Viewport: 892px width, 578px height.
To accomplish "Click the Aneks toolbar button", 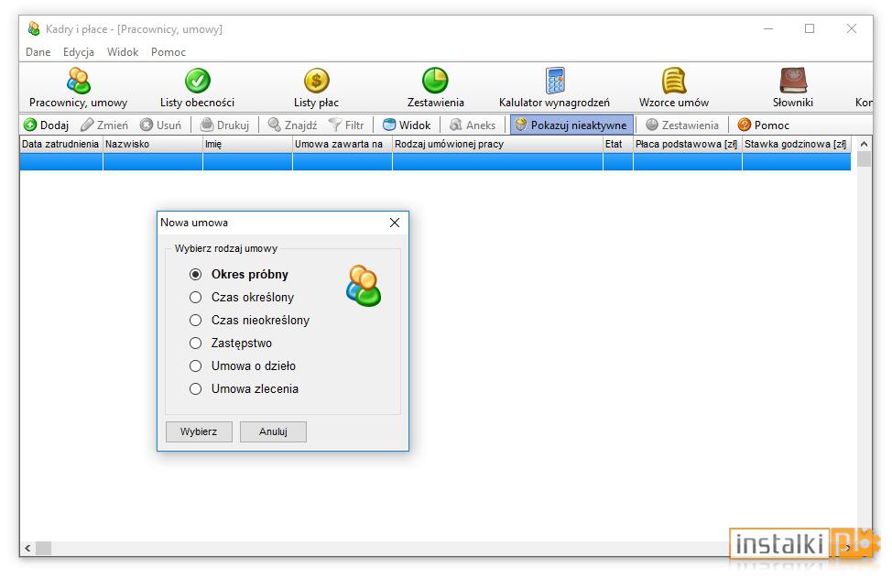I will [x=473, y=125].
